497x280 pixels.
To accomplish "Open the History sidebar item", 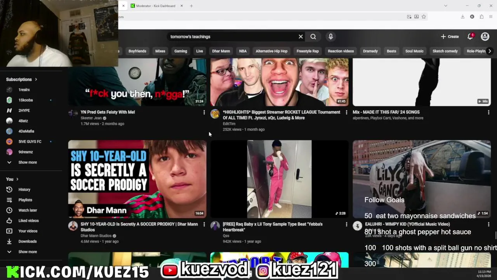I will pos(31,189).
